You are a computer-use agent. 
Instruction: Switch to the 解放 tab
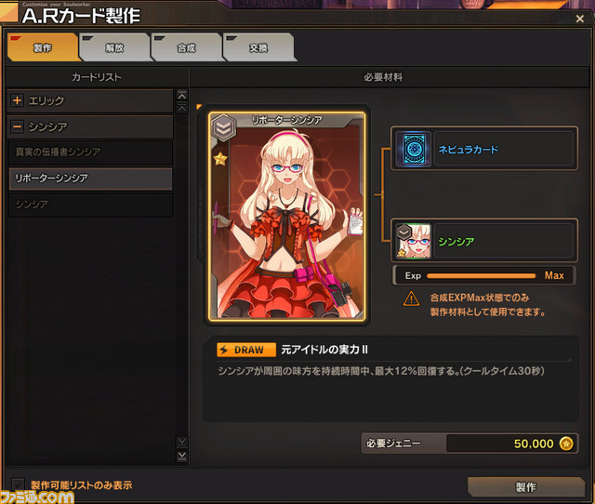coord(114,47)
